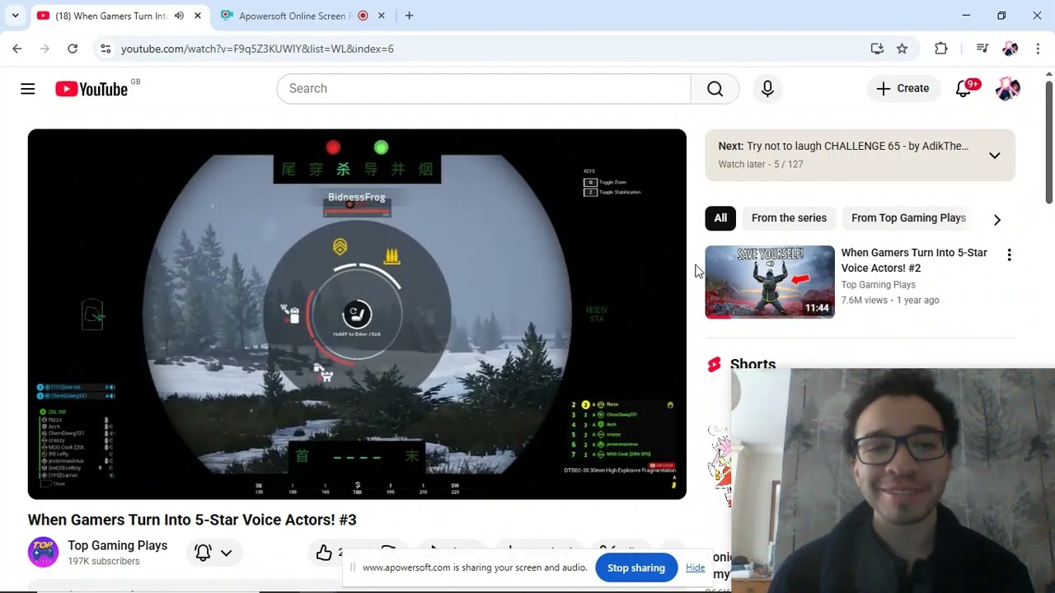Open the subscription notification bell dropdown
The width and height of the screenshot is (1055, 593).
pos(213,553)
